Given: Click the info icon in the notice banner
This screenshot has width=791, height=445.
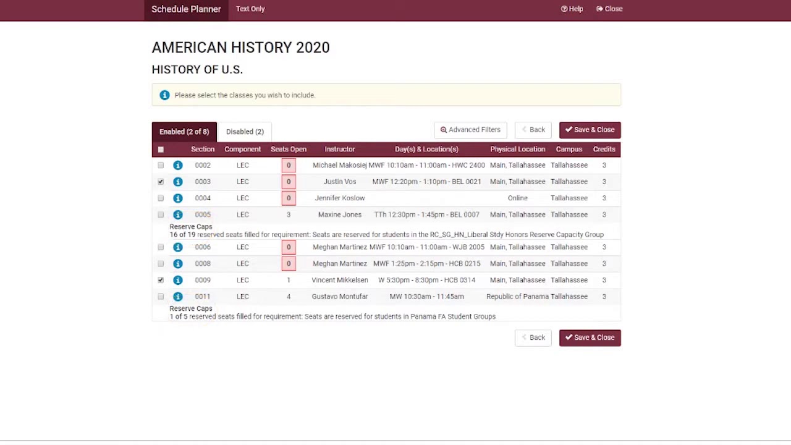Looking at the screenshot, I should pyautogui.click(x=164, y=95).
